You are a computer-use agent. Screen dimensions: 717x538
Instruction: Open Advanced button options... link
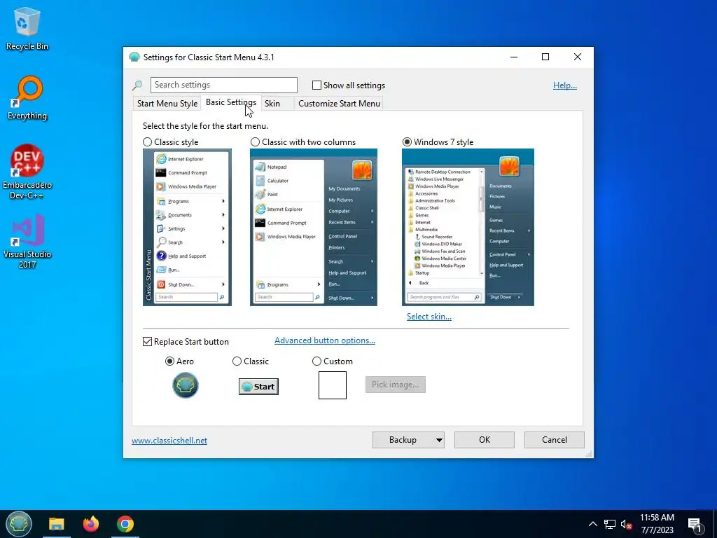(x=325, y=340)
